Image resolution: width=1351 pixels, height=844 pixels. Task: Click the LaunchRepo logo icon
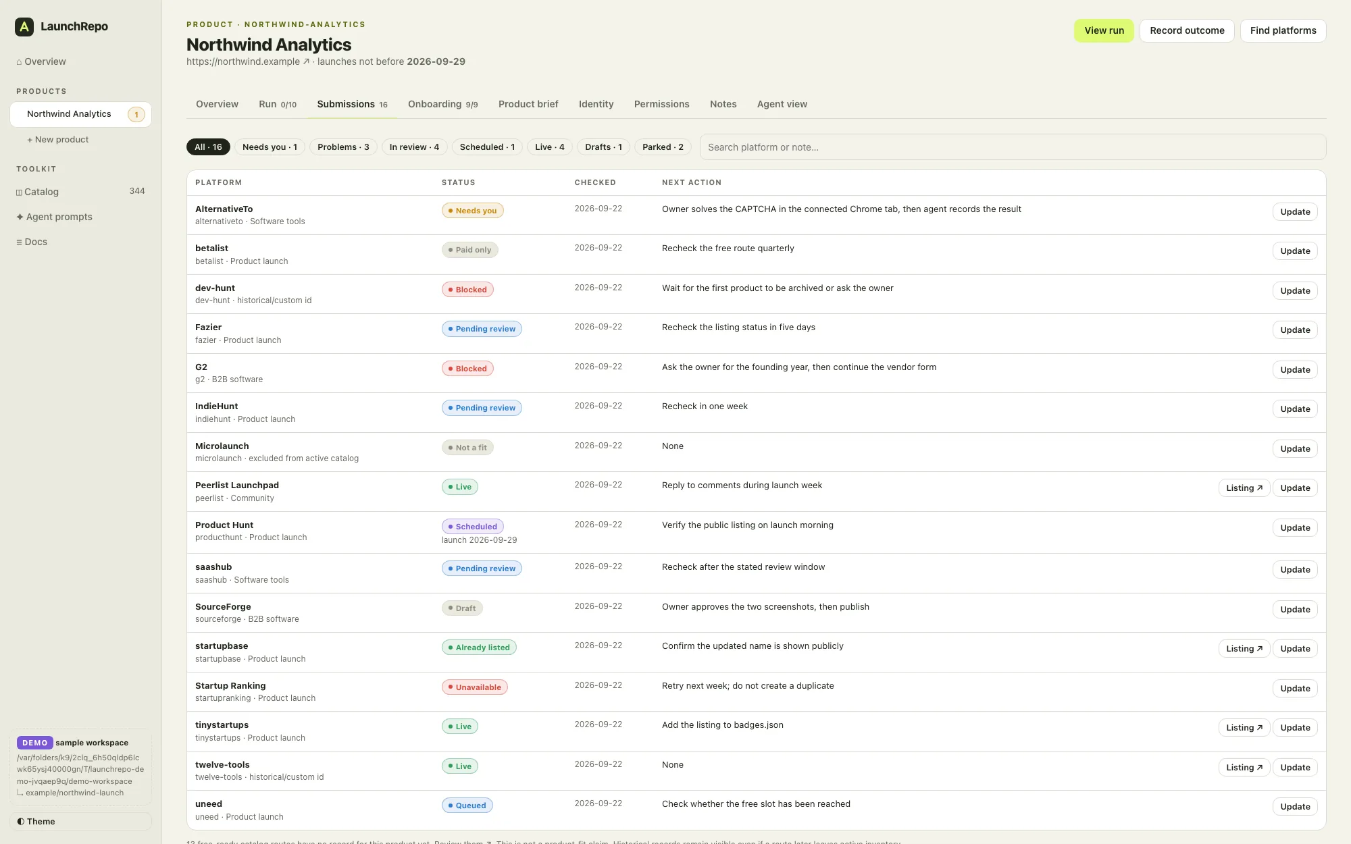pos(24,26)
